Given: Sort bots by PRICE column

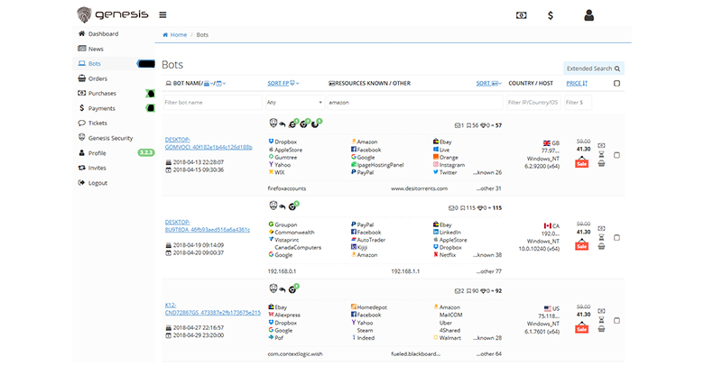Looking at the screenshot, I should click(x=577, y=84).
